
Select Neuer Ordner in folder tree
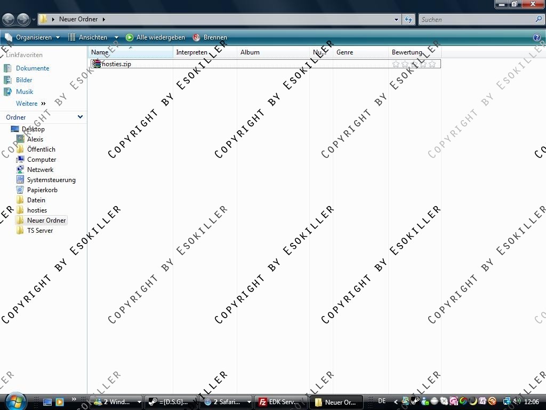point(46,220)
